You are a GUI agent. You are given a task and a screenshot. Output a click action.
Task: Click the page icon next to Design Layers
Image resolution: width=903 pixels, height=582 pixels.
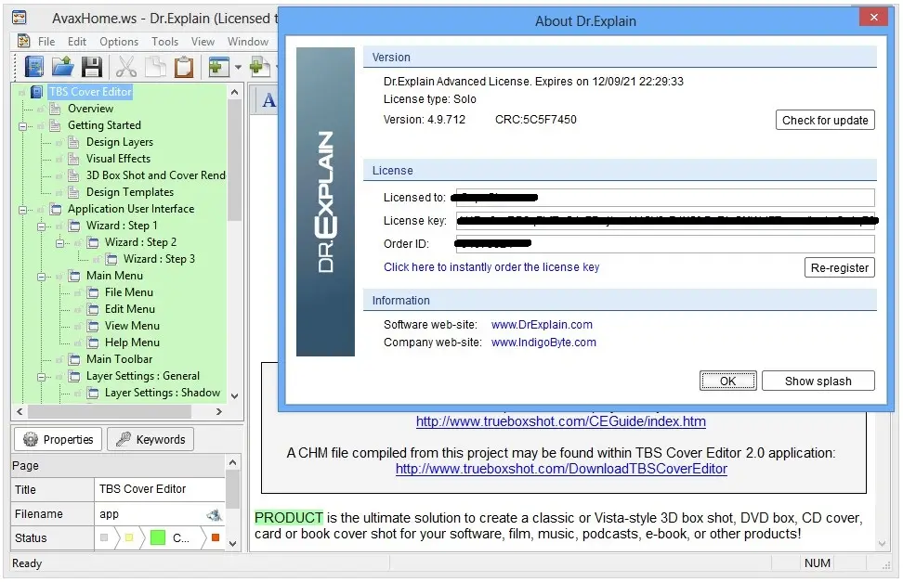coord(73,142)
